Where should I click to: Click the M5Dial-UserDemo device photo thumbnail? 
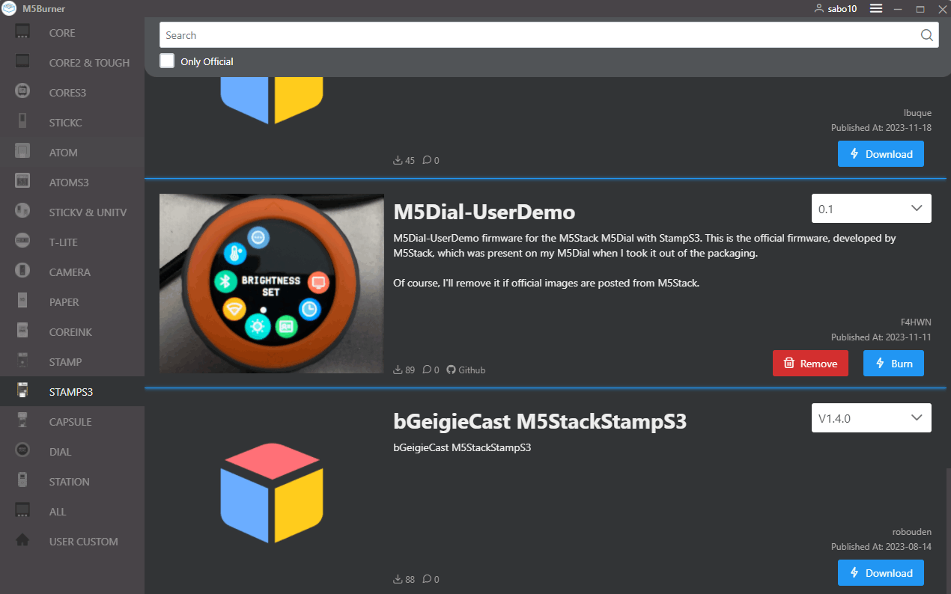(272, 284)
